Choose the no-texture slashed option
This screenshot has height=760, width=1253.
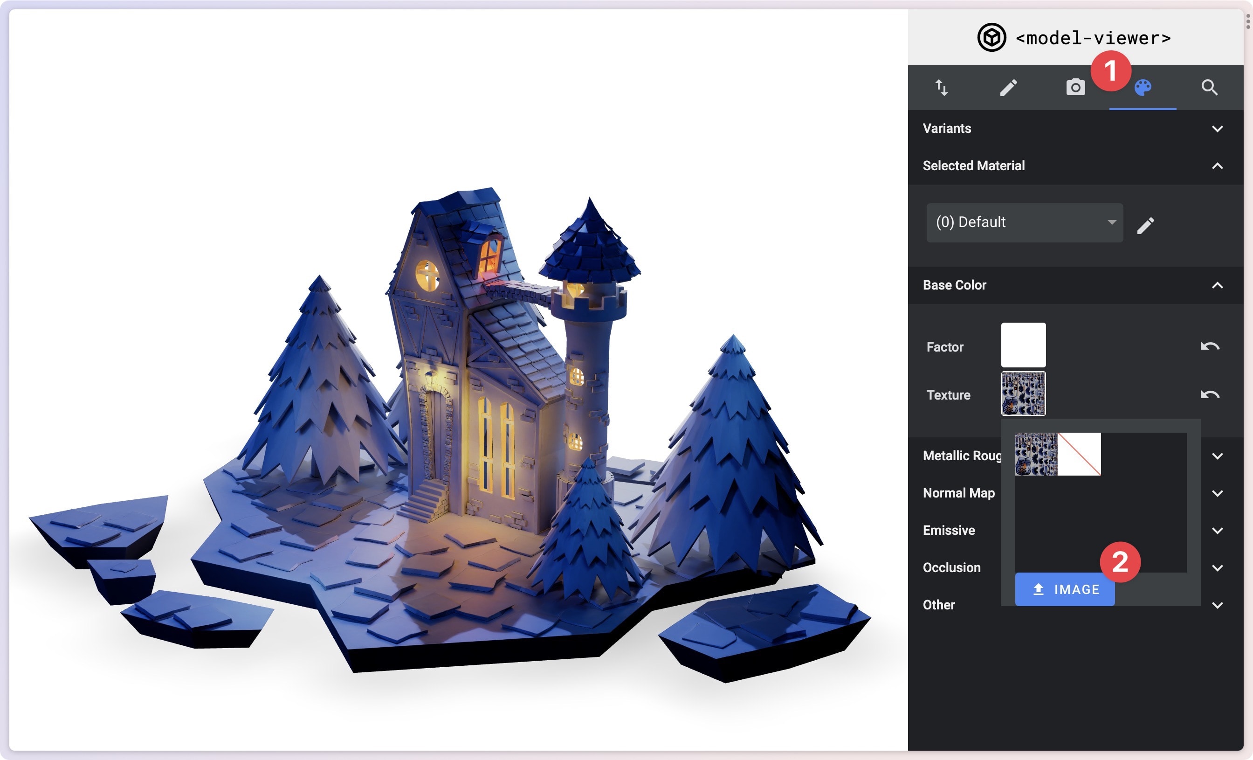(1080, 454)
